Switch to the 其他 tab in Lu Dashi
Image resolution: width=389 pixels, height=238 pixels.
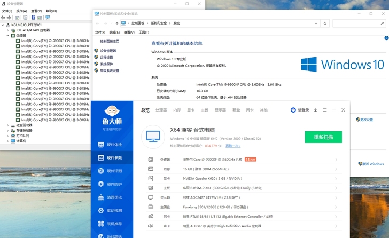point(263,110)
